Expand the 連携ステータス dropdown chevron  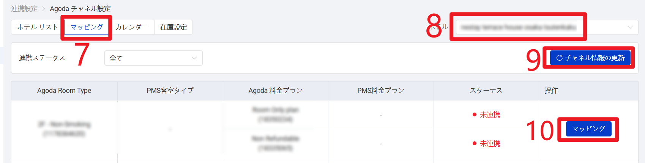[194, 58]
